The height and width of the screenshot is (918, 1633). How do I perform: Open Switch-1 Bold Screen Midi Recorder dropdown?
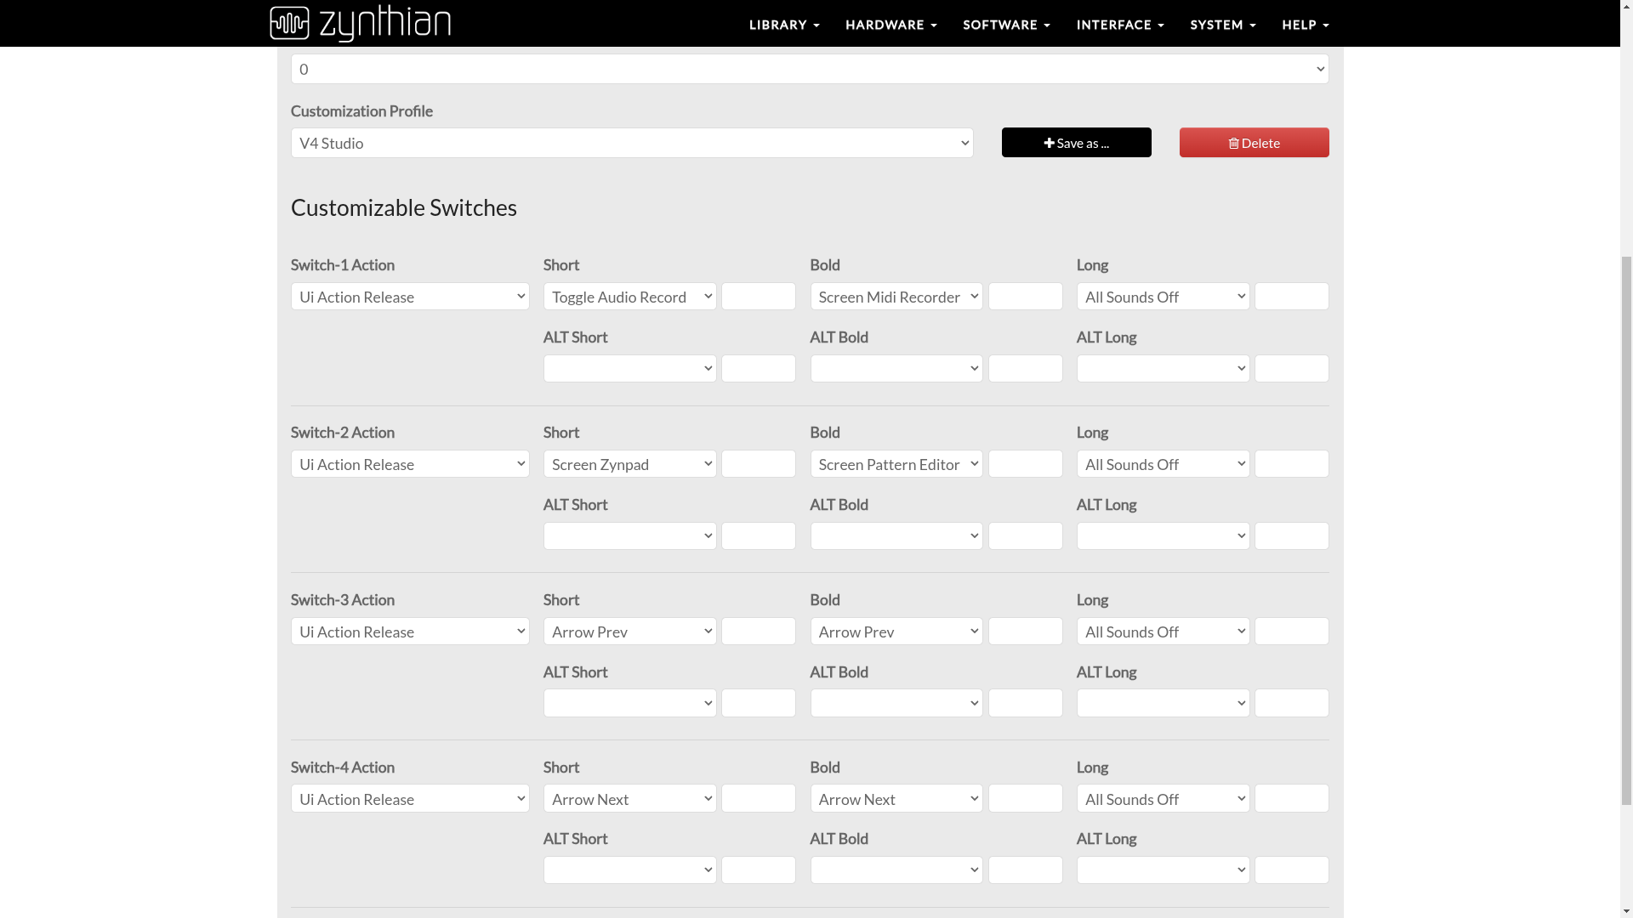point(896,297)
